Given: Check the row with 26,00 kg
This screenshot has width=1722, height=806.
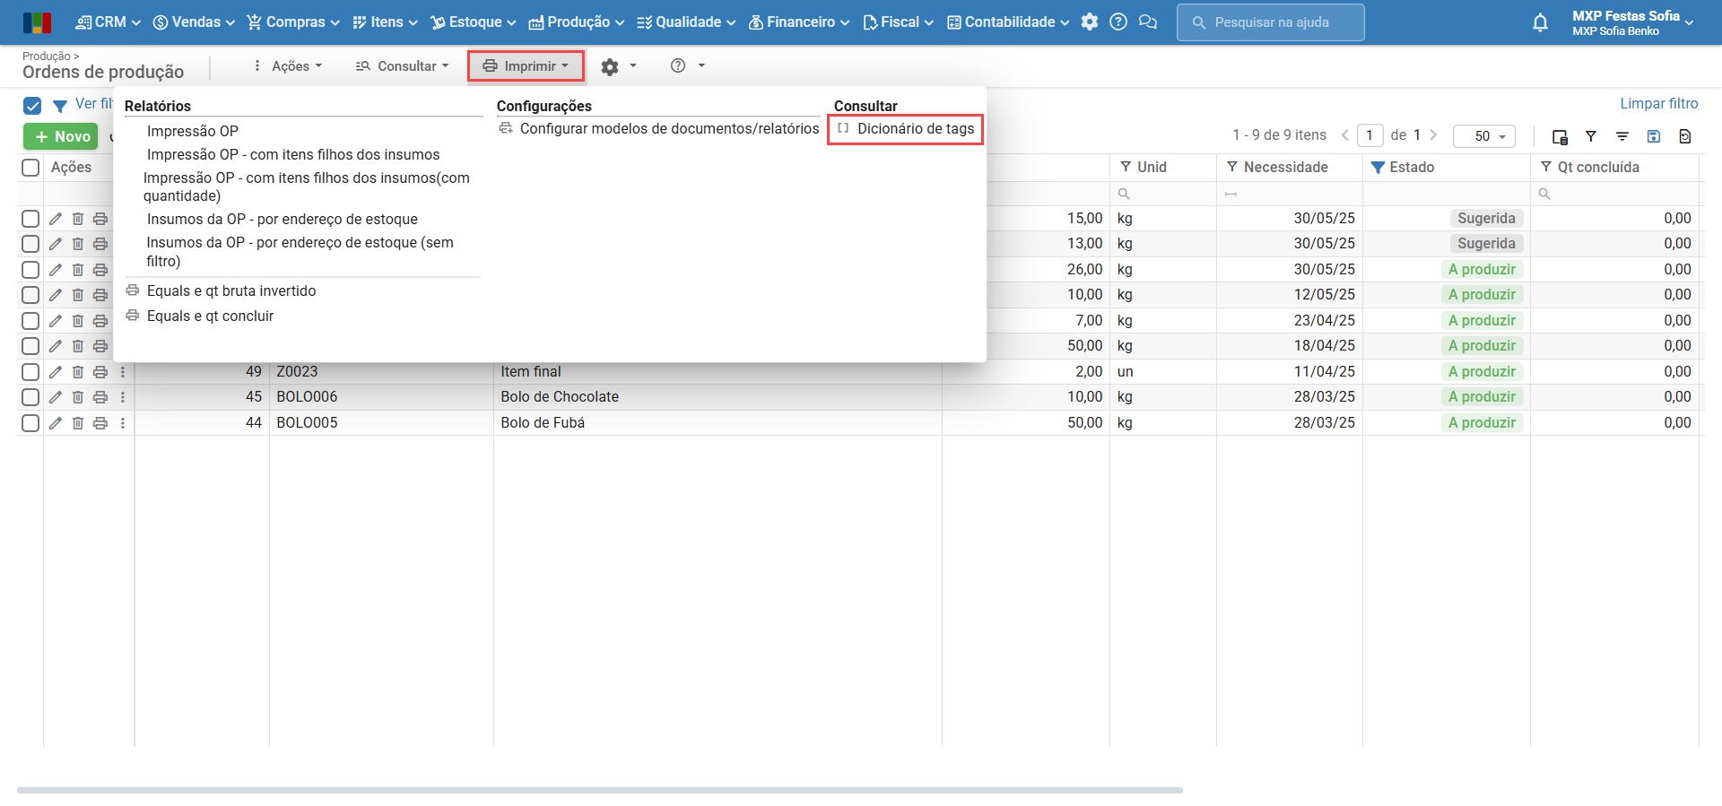Looking at the screenshot, I should tap(30, 270).
